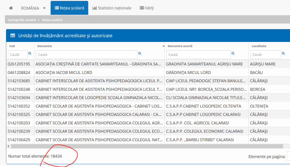Open the Hărți tab
The width and height of the screenshot is (290, 167).
[147, 8]
